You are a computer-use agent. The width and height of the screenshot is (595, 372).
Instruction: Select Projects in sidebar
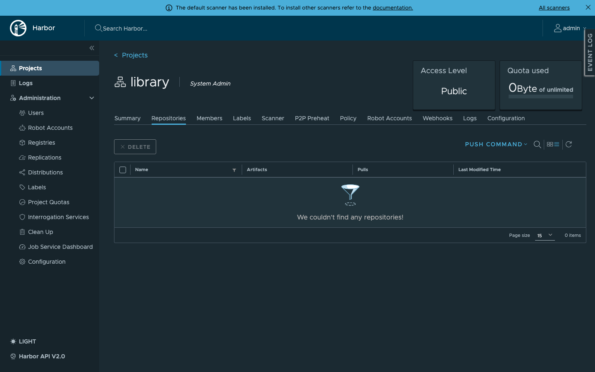coord(50,68)
